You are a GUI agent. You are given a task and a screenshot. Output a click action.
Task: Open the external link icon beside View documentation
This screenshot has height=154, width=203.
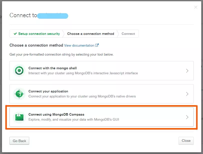click(97, 45)
